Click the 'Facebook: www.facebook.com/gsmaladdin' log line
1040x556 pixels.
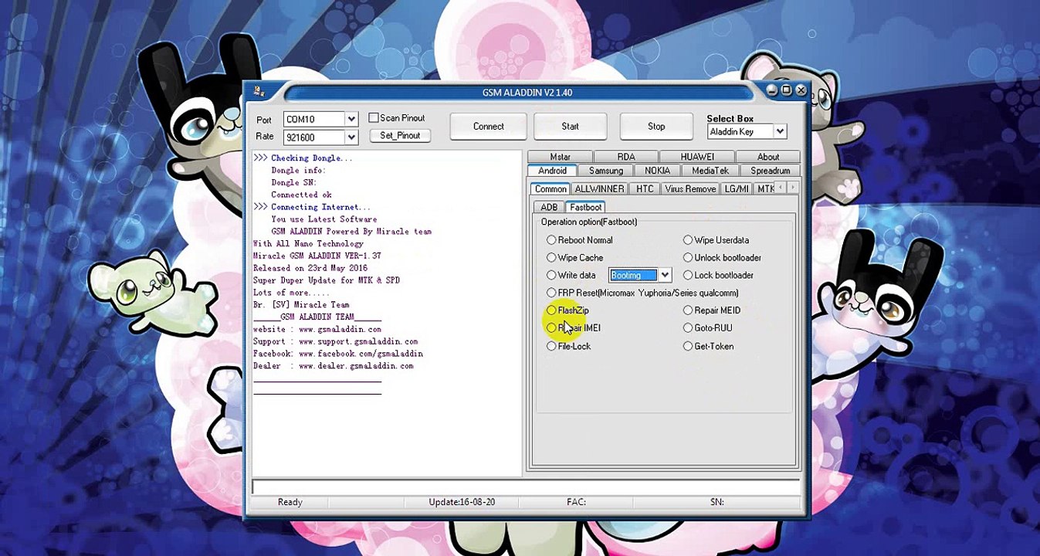click(338, 354)
